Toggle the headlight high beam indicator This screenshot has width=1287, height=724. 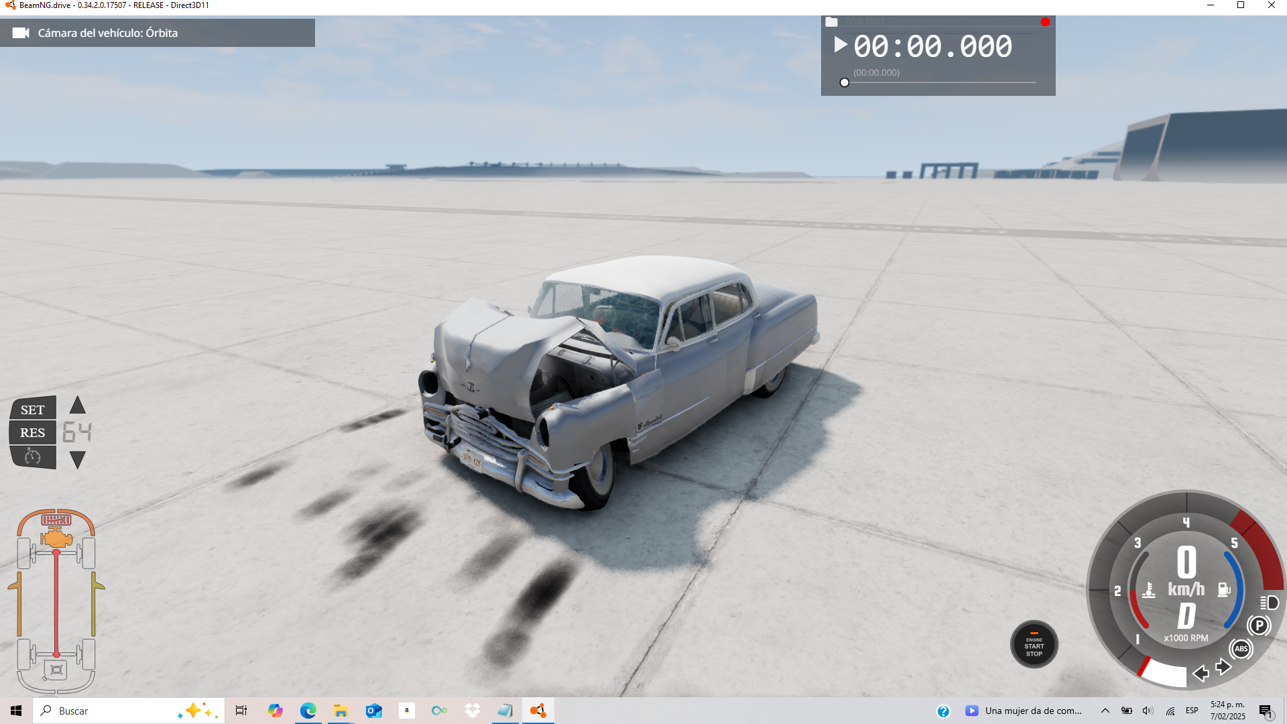[1269, 603]
